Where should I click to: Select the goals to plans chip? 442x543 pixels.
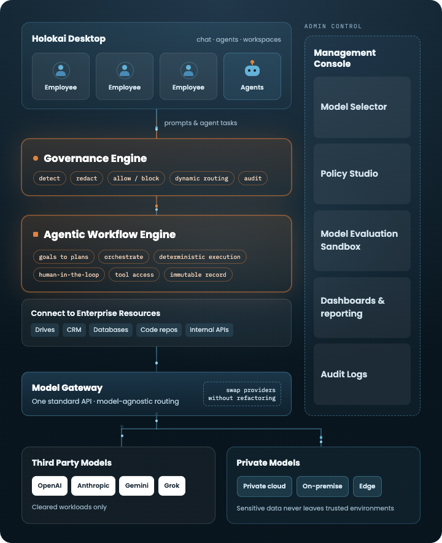click(64, 257)
